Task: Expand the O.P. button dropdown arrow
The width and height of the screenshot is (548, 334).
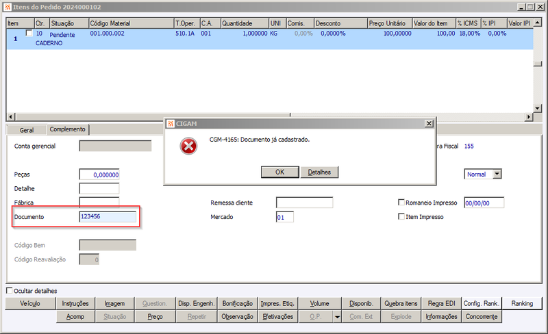Action: [337, 317]
